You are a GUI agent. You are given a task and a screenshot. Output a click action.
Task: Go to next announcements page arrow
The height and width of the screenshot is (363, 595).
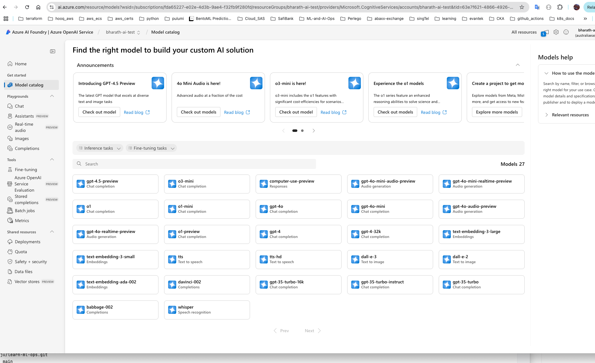(x=314, y=131)
